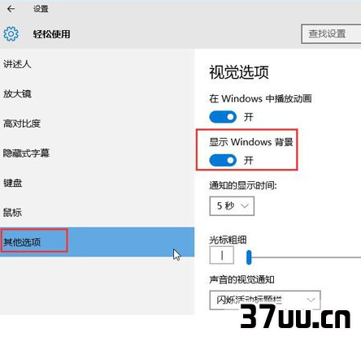This screenshot has width=361, height=337.
Task: Open the 隐藏式字幕 category
Action: coord(26,153)
